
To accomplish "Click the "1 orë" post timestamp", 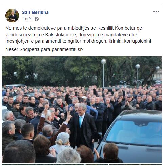I will coord(26,19).
